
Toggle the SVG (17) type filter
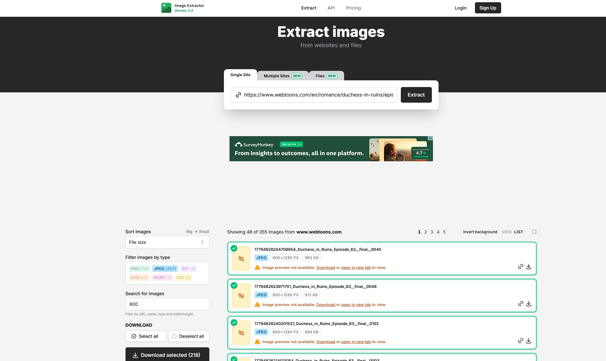tap(139, 278)
